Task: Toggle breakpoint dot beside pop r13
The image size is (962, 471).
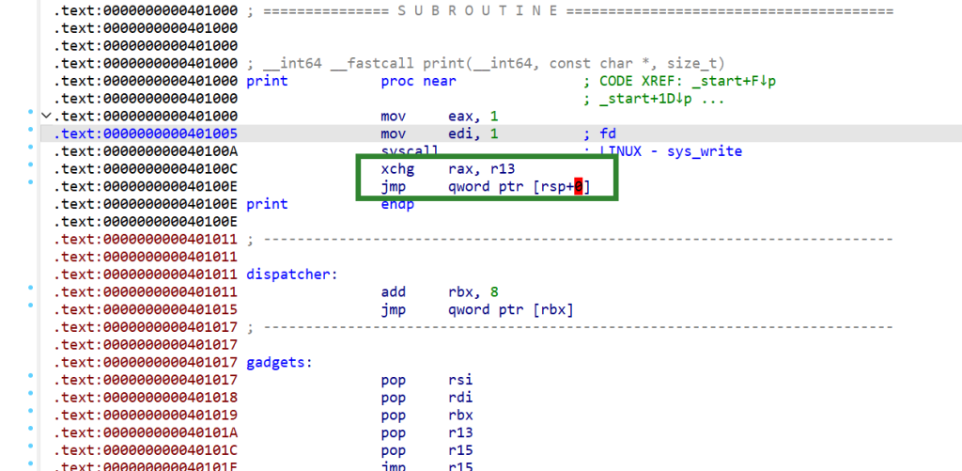Action: pyautogui.click(x=31, y=433)
